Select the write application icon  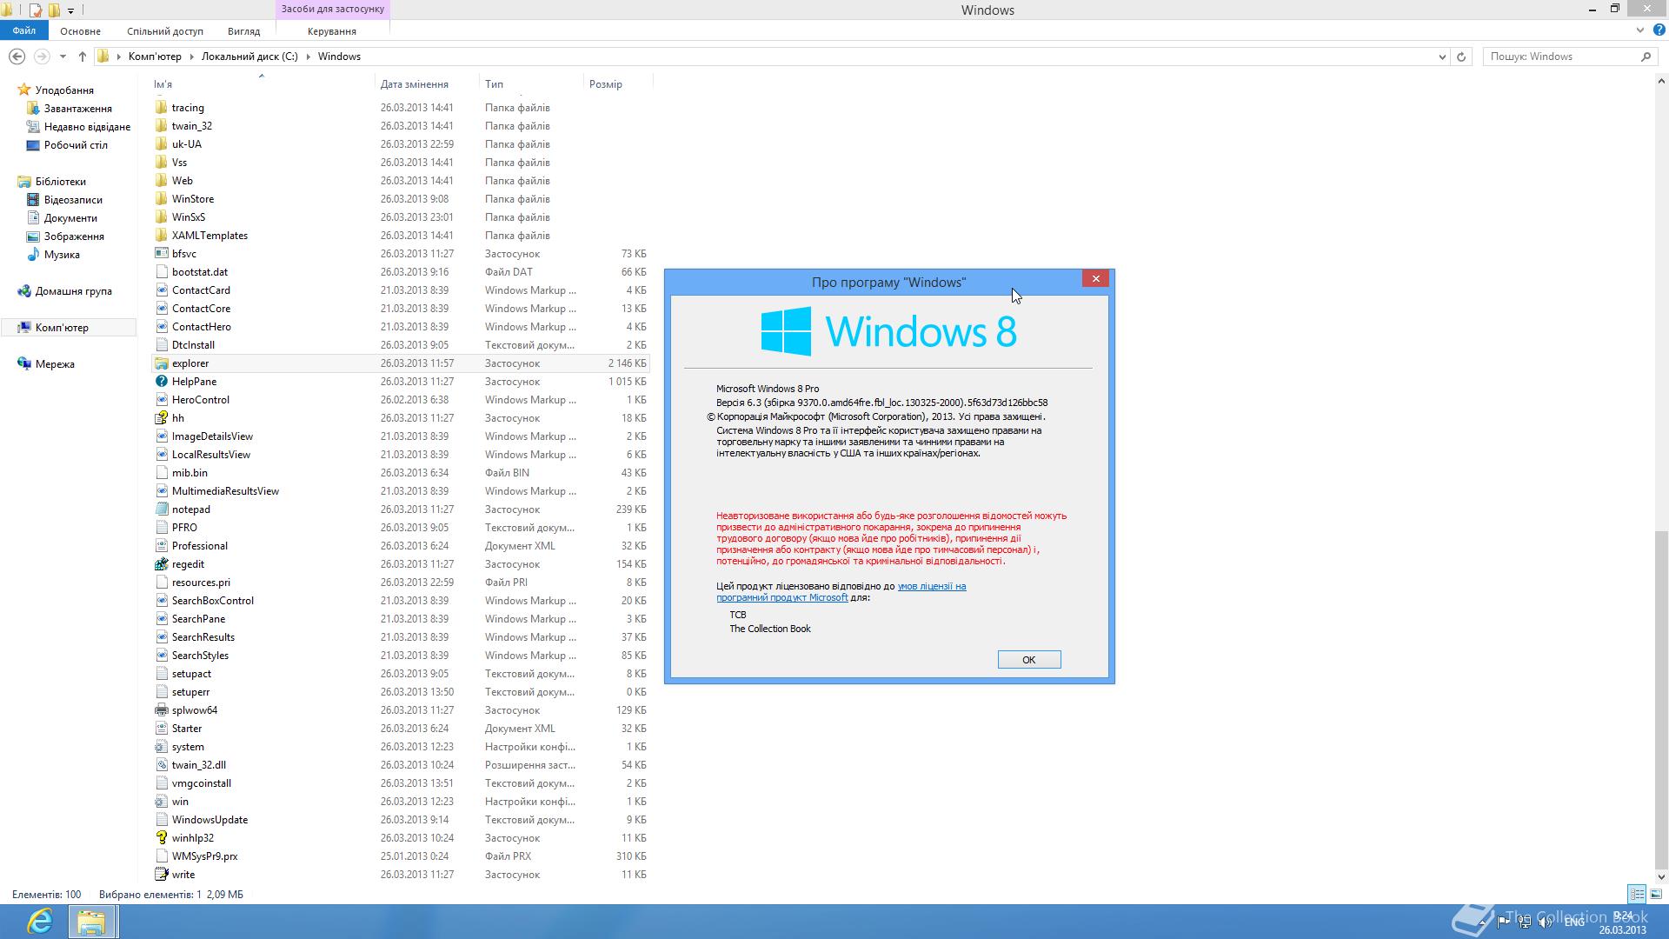pos(161,875)
